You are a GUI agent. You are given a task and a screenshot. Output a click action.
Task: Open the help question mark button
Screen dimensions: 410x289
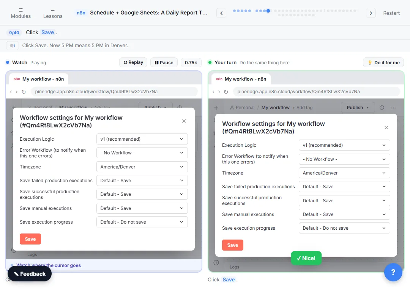click(393, 272)
